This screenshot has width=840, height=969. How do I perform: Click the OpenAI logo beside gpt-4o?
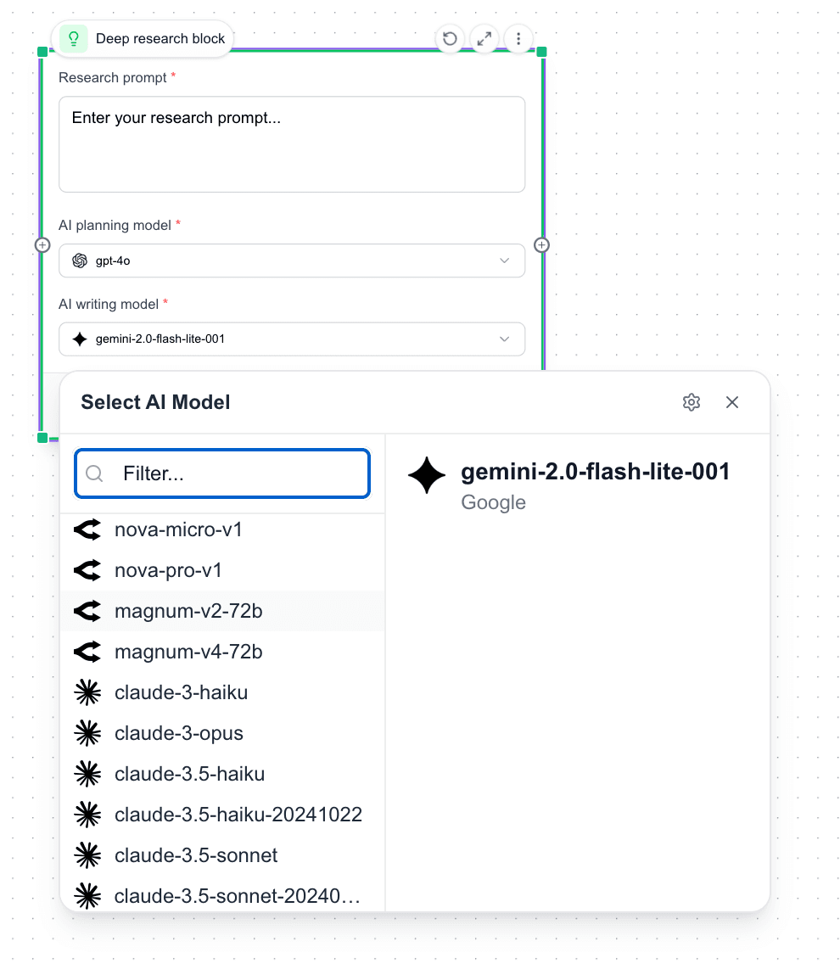(x=79, y=260)
